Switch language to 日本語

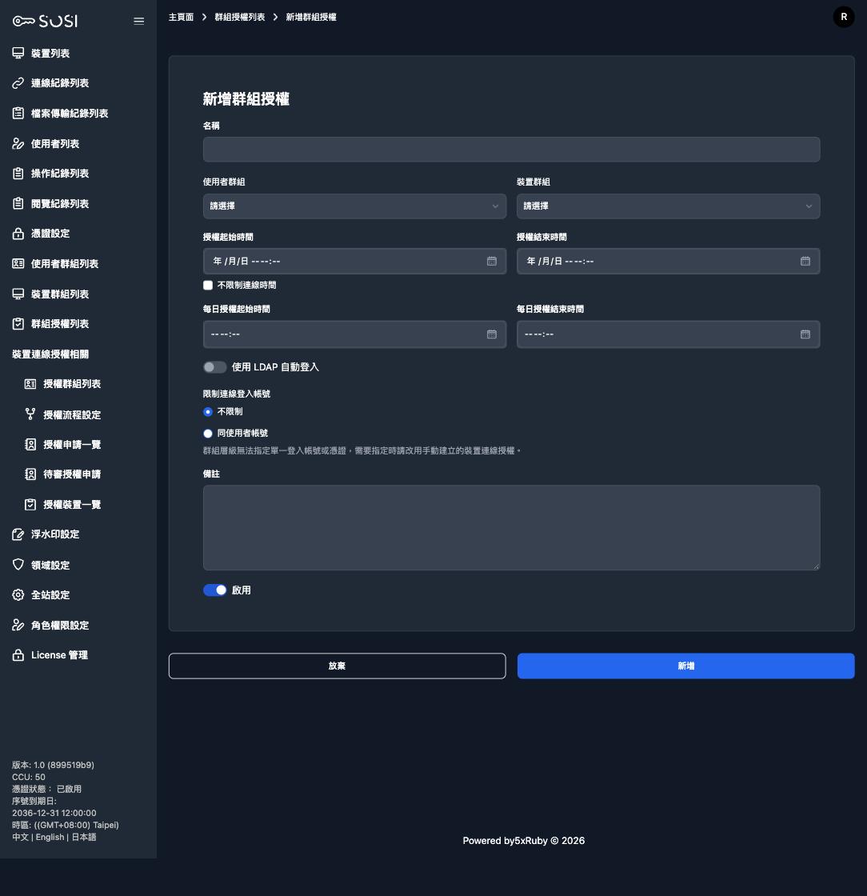(83, 837)
